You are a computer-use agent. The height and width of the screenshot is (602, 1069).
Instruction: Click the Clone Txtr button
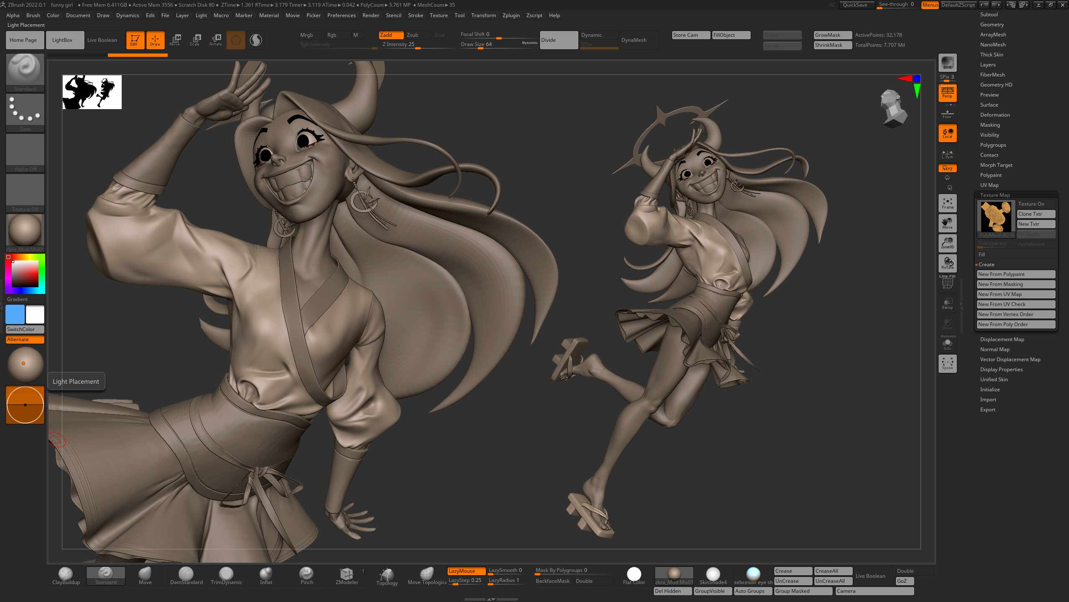(x=1036, y=214)
